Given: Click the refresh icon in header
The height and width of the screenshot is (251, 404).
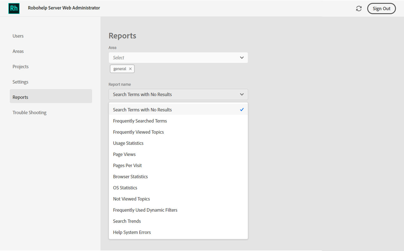Looking at the screenshot, I should point(359,9).
